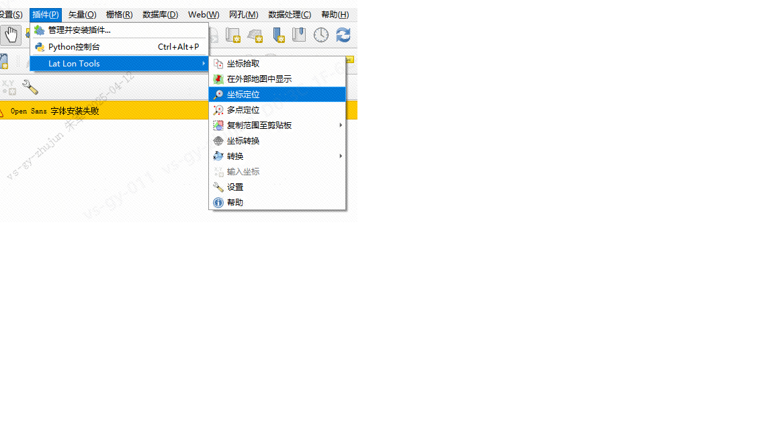774x435 pixels.
Task: Expand the Lat Lon Tools submenu arrow
Action: [204, 63]
